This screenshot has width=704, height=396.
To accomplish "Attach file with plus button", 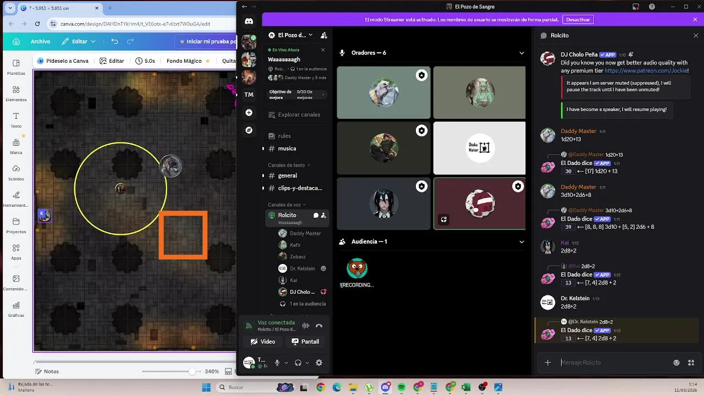I will click(x=547, y=362).
